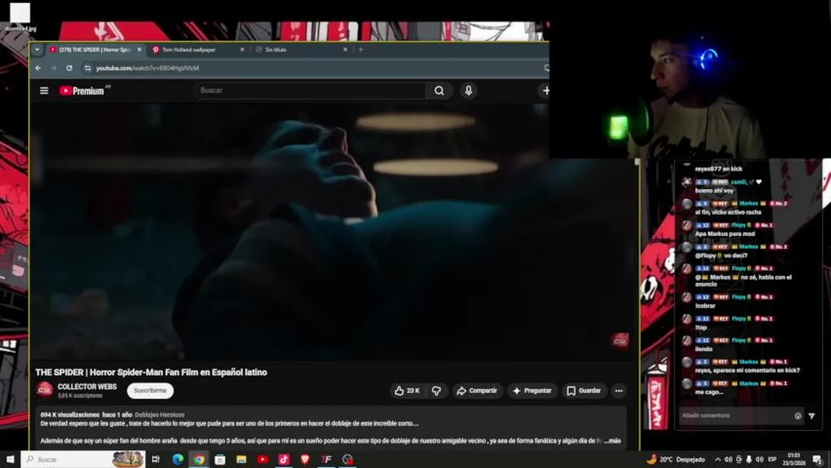Image resolution: width=831 pixels, height=468 pixels.
Task: Click the Preguntar ask button
Action: coord(532,391)
